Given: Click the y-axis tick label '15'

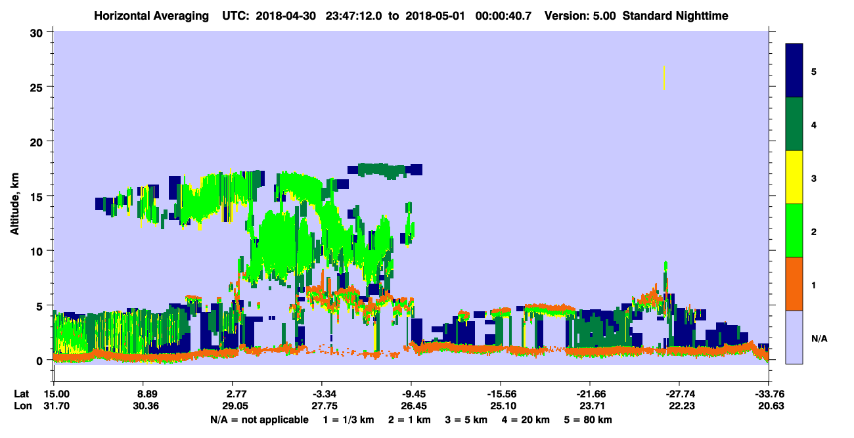Looking at the screenshot, I should tap(37, 196).
